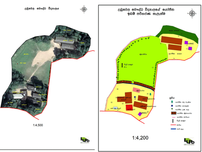This screenshot has width=202, height=152.
Task: Click the black vertical bar legend symbol
Action: click(x=173, y=121)
